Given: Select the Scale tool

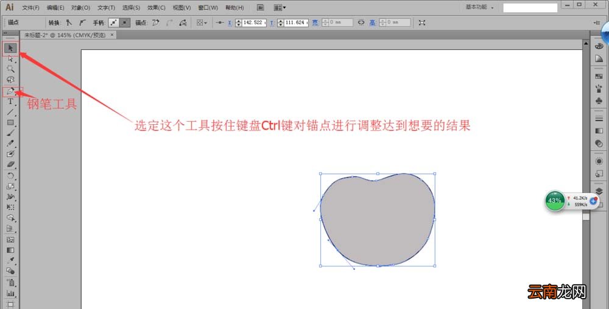Looking at the screenshot, I should 10,187.
